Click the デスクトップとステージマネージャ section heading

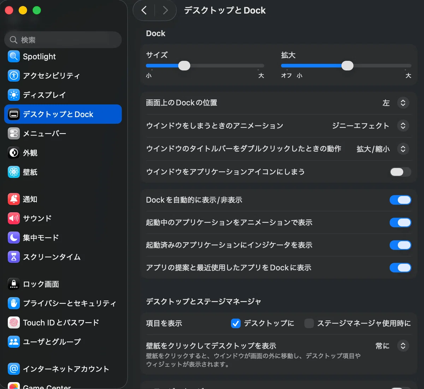point(204,302)
